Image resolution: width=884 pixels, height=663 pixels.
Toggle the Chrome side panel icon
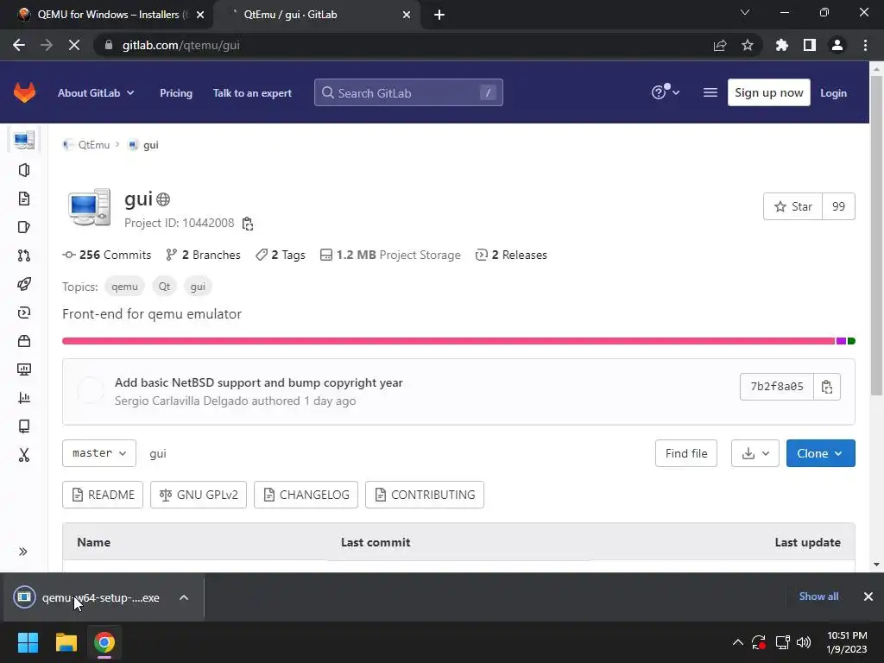(x=810, y=45)
